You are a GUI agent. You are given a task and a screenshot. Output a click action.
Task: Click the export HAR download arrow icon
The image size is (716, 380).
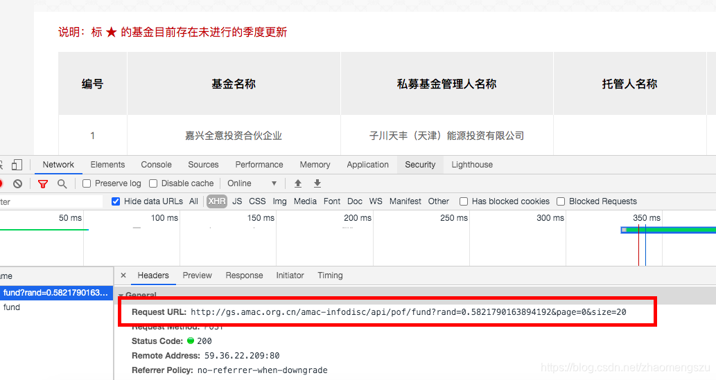tap(317, 183)
